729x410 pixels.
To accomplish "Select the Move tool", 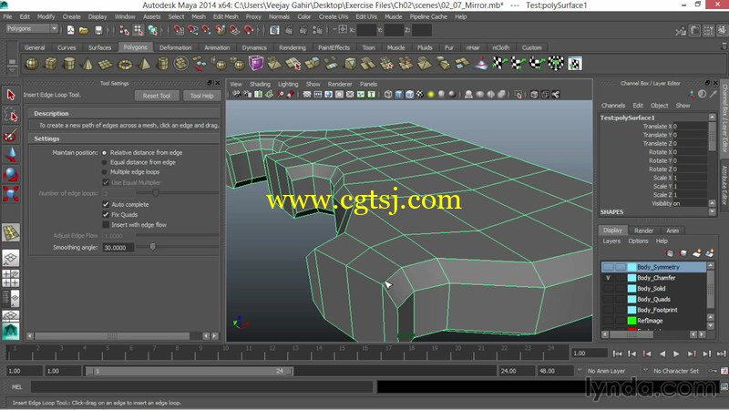I will pos(11,155).
